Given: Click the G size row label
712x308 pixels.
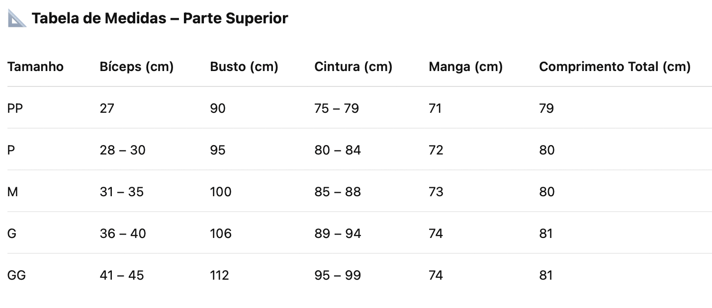Looking at the screenshot, I should (12, 233).
